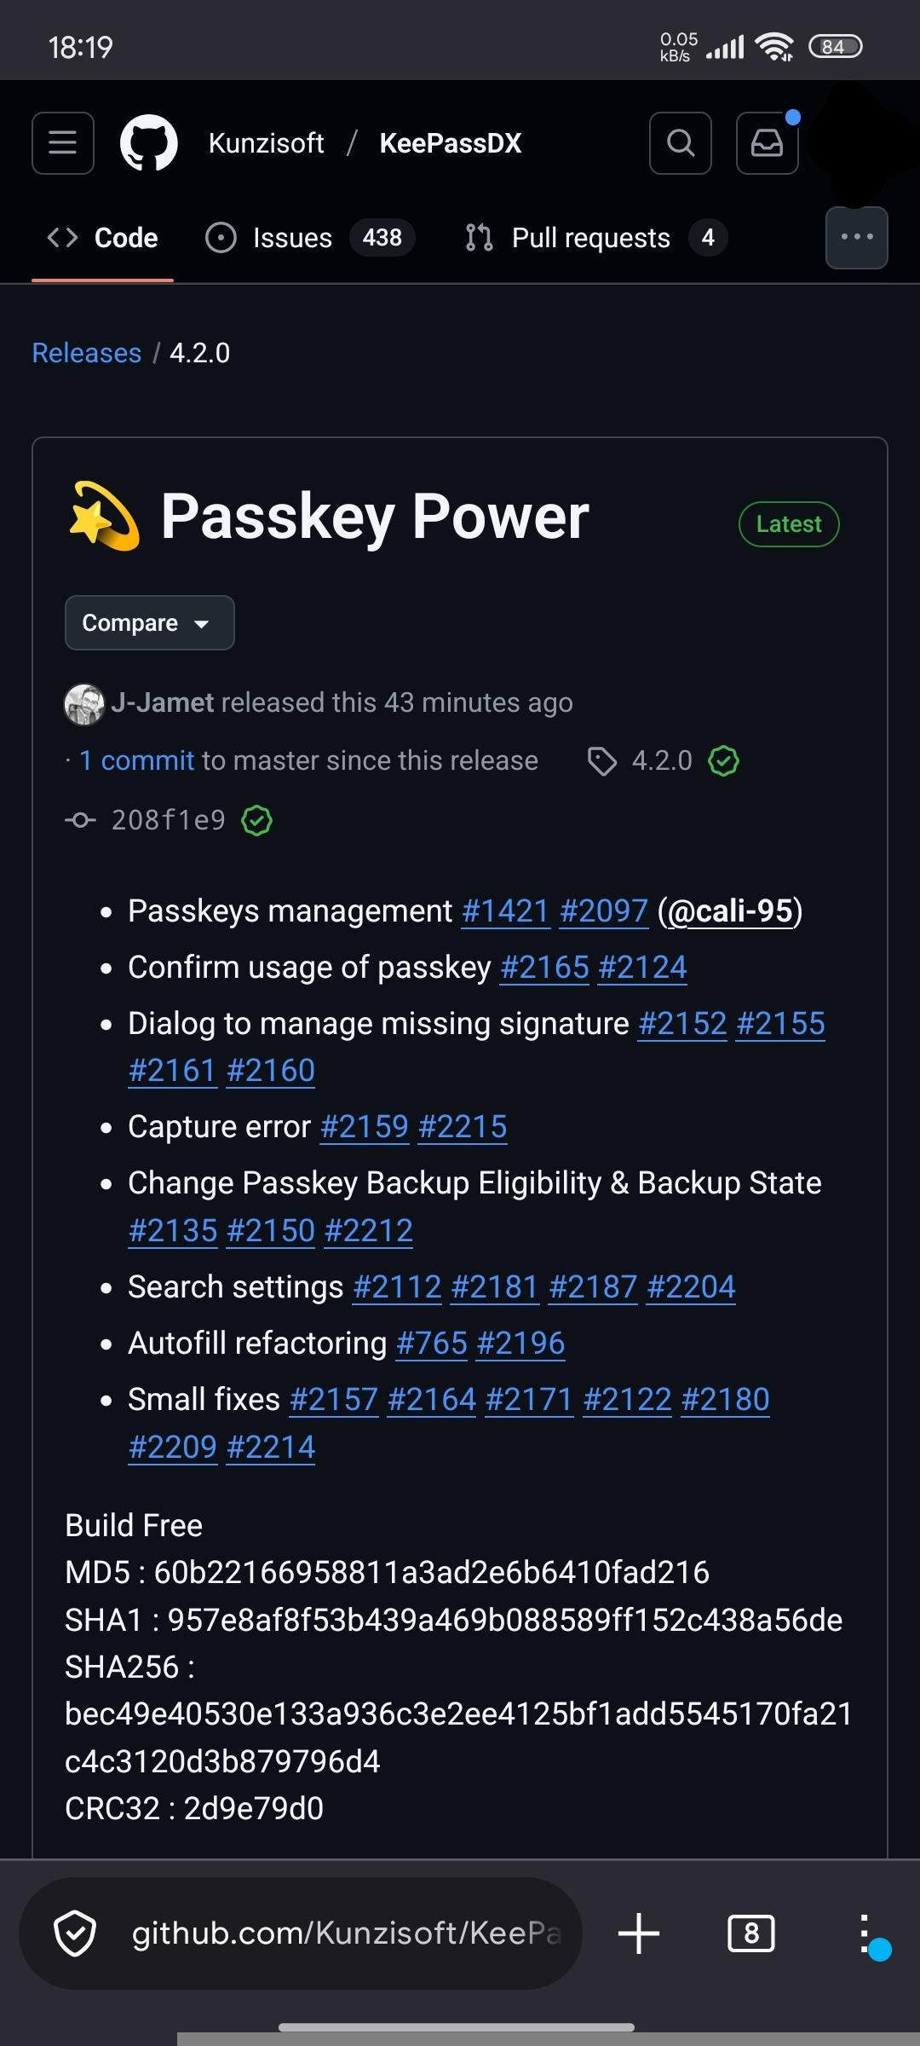Image resolution: width=920 pixels, height=2046 pixels.
Task: Tap the github.com address bar field
Action: pos(345,1933)
